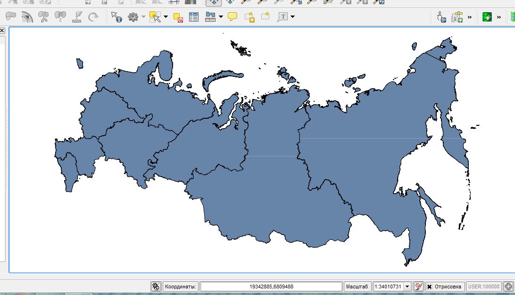The width and height of the screenshot is (515, 295).
Task: Click inside the coordinates input field
Action: 271,287
